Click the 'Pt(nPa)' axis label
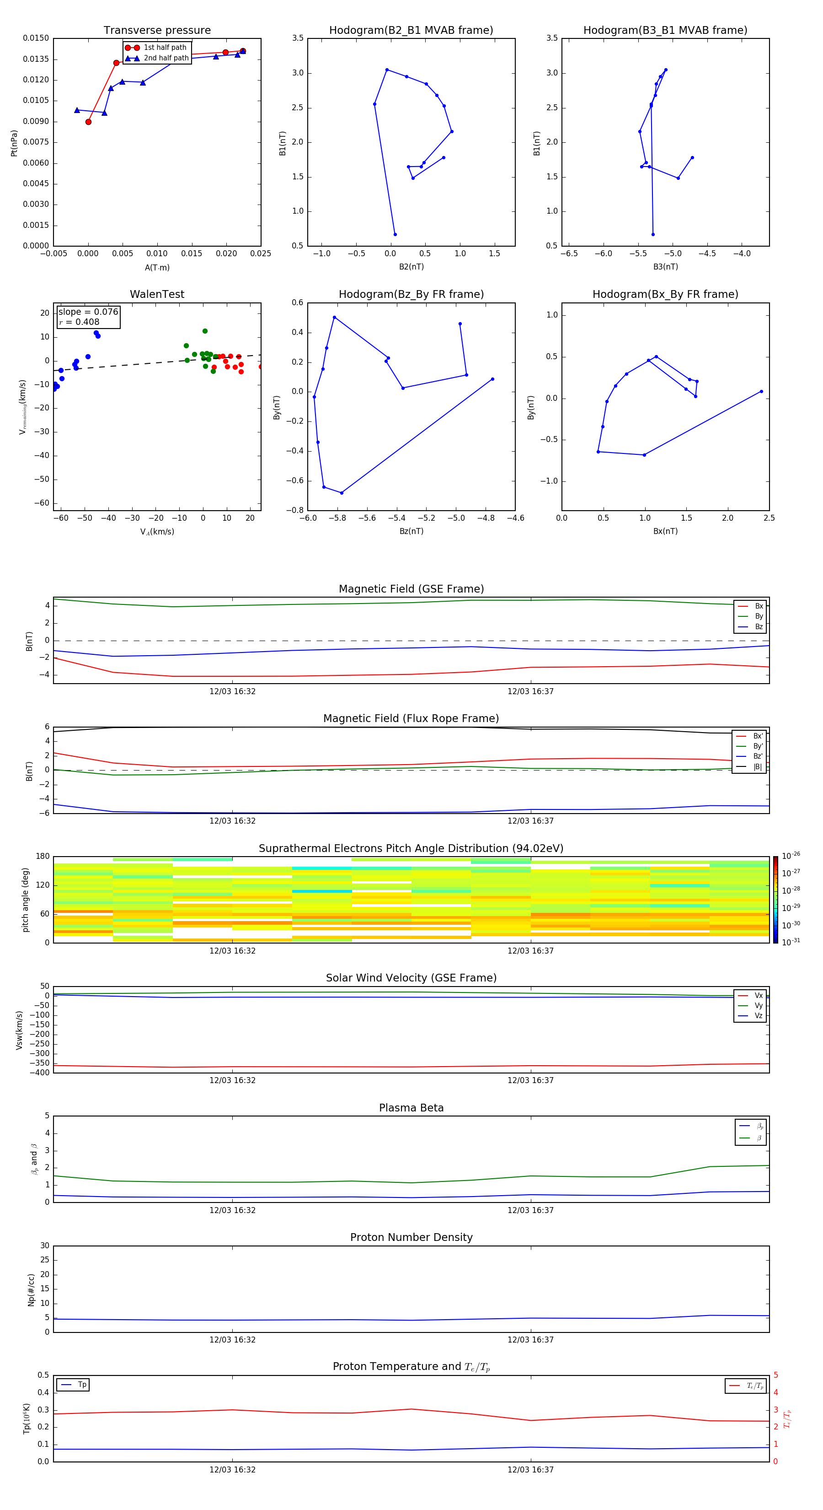823x1510 pixels. [14, 143]
